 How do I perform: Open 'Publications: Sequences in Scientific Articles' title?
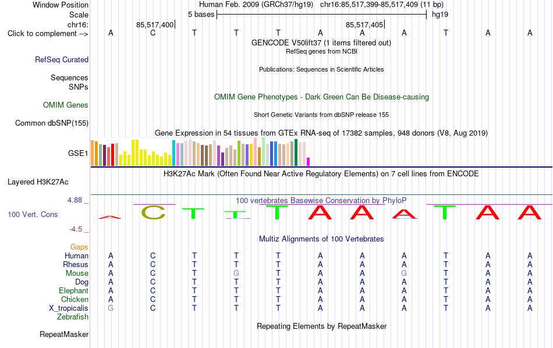pos(321,69)
